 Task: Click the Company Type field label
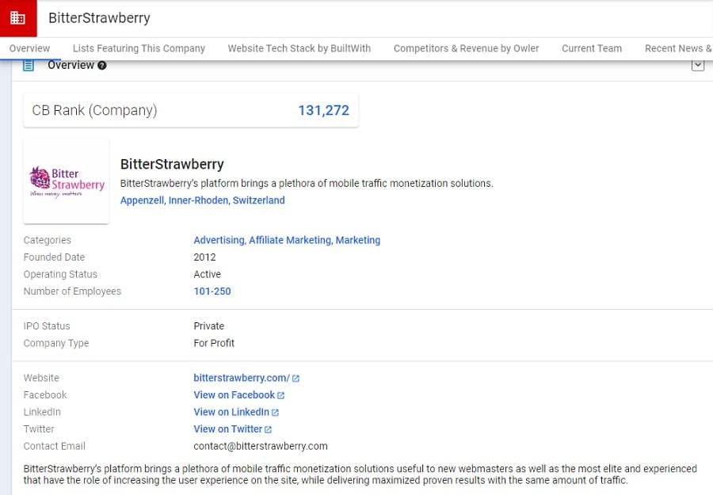click(x=56, y=343)
